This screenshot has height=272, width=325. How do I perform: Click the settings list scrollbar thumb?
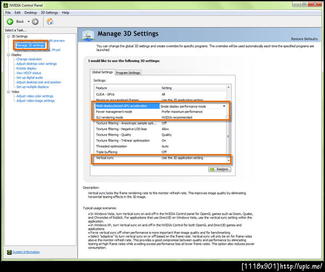tap(229, 136)
